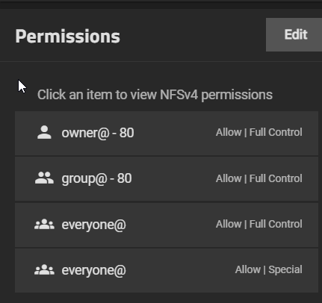Viewport: 322px width, 303px height.
Task: Click Allow | Full Control on everyone@ row
Action: click(x=259, y=224)
